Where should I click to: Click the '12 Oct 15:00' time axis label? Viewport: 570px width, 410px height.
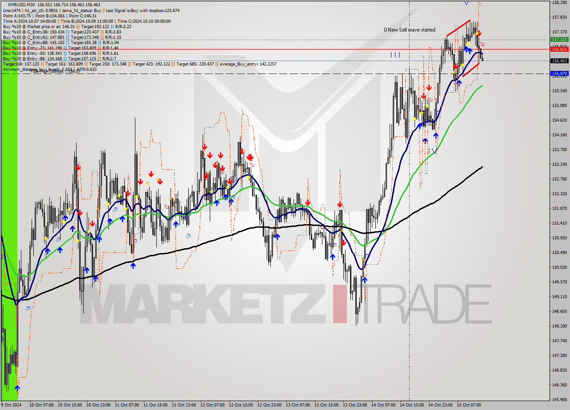(x=241, y=405)
